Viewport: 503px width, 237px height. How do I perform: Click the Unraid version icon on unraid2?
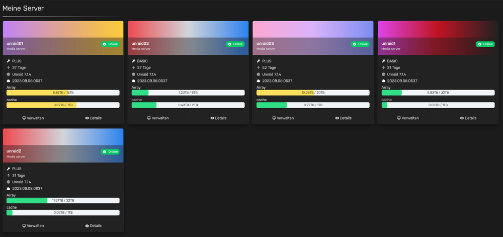[x=9, y=182]
